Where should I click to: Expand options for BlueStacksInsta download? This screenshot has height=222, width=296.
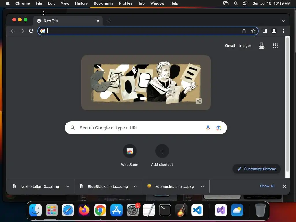tap(135, 186)
